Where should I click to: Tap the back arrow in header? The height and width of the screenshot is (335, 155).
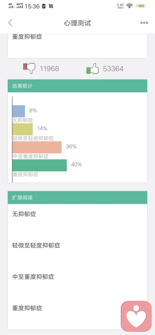click(x=10, y=23)
